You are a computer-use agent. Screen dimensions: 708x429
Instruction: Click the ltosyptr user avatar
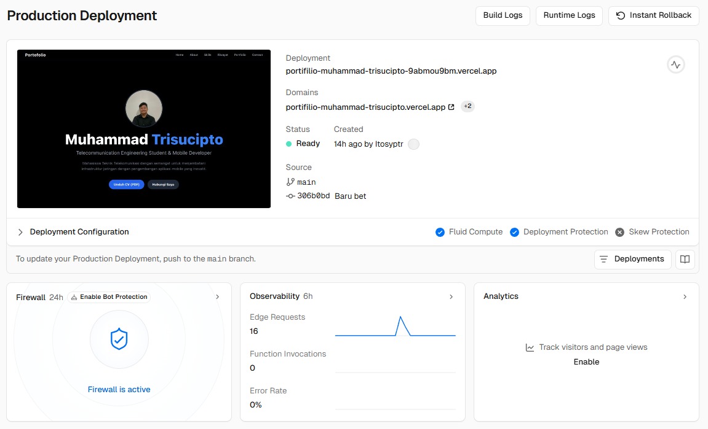click(x=413, y=144)
